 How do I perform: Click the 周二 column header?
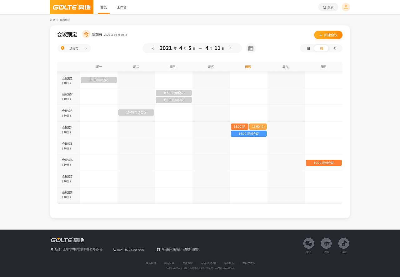[x=136, y=67]
